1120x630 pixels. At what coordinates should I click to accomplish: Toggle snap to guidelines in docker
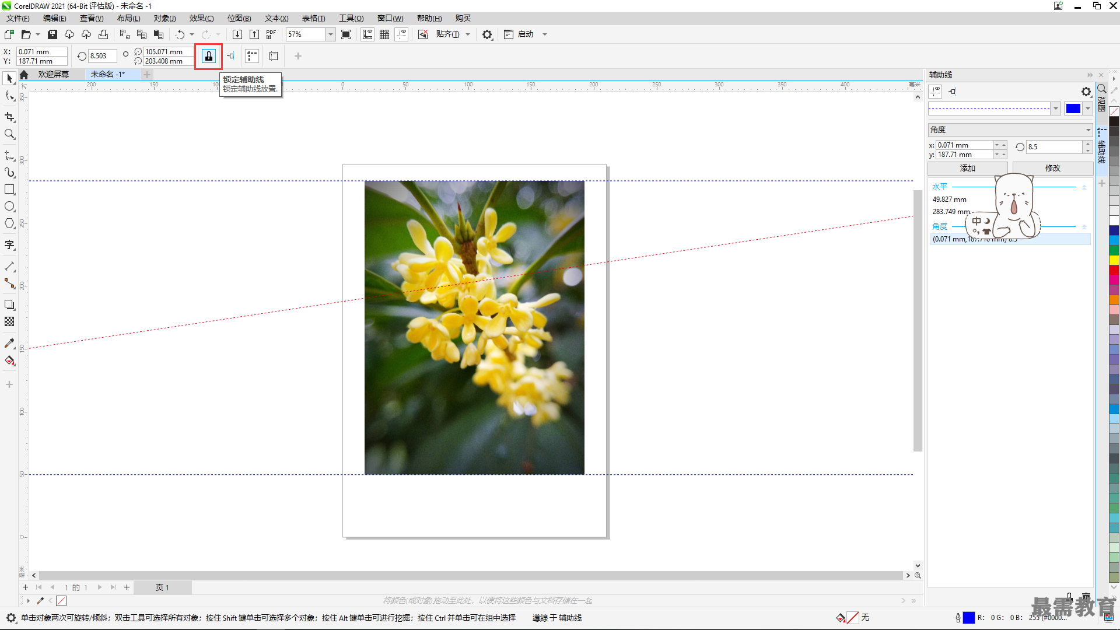(x=952, y=92)
